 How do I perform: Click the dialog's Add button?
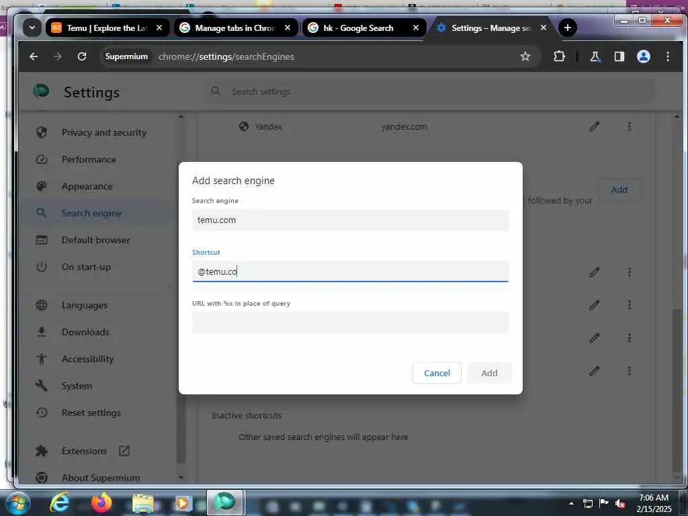pos(489,373)
